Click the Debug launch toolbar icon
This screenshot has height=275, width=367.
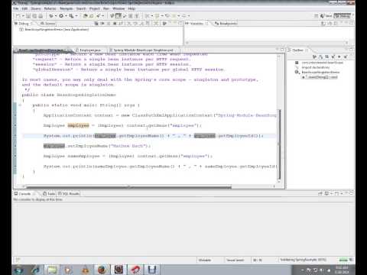click(51, 16)
